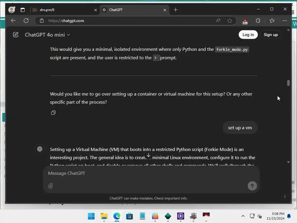Open the Favorites list icon

pyautogui.click(x=272, y=21)
